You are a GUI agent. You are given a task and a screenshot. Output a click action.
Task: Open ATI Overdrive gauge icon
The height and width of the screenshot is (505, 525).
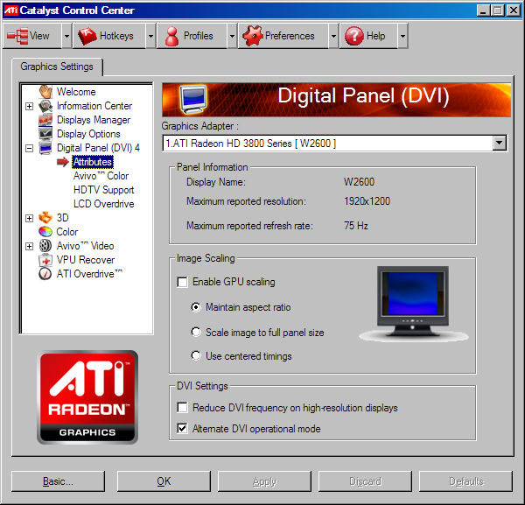point(45,274)
